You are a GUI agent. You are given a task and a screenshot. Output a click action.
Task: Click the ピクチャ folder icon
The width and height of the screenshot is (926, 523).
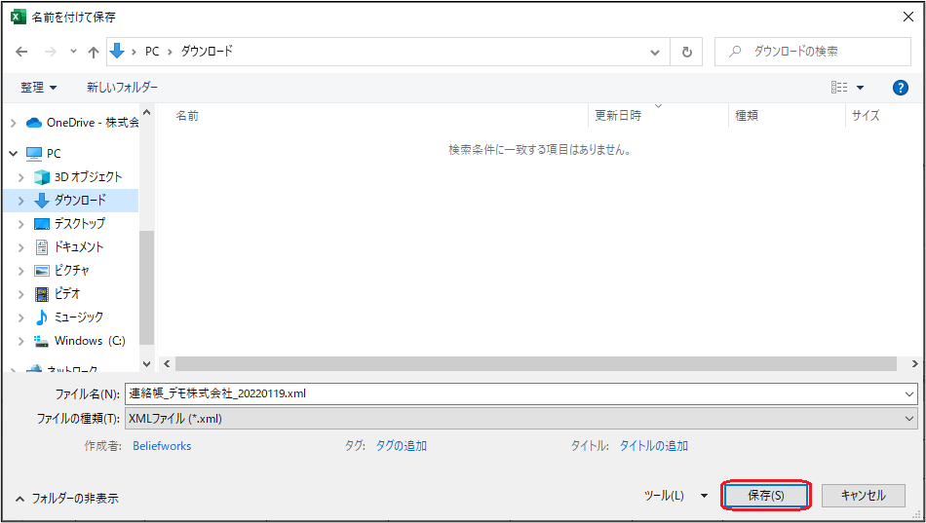pos(41,271)
